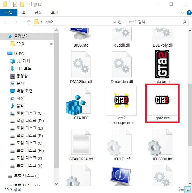Select the gta.bmp image thumbnail
Screen dimensions: 192x193
(162, 64)
